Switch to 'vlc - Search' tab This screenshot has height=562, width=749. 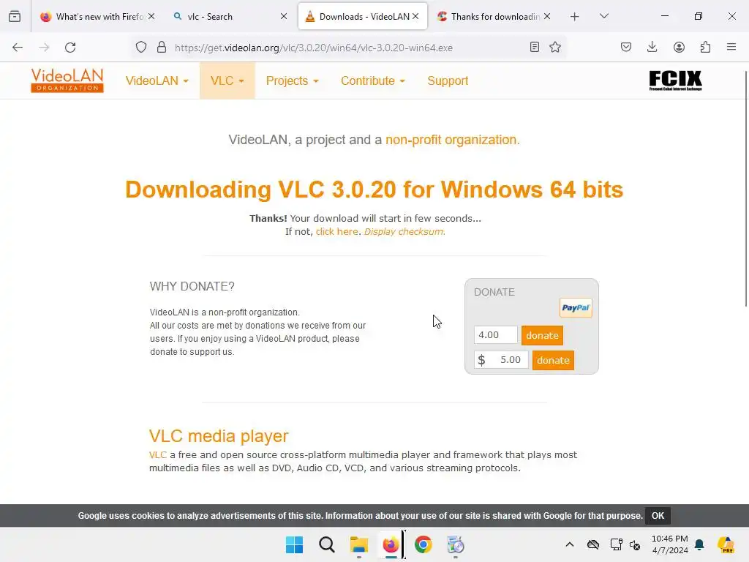230,17
